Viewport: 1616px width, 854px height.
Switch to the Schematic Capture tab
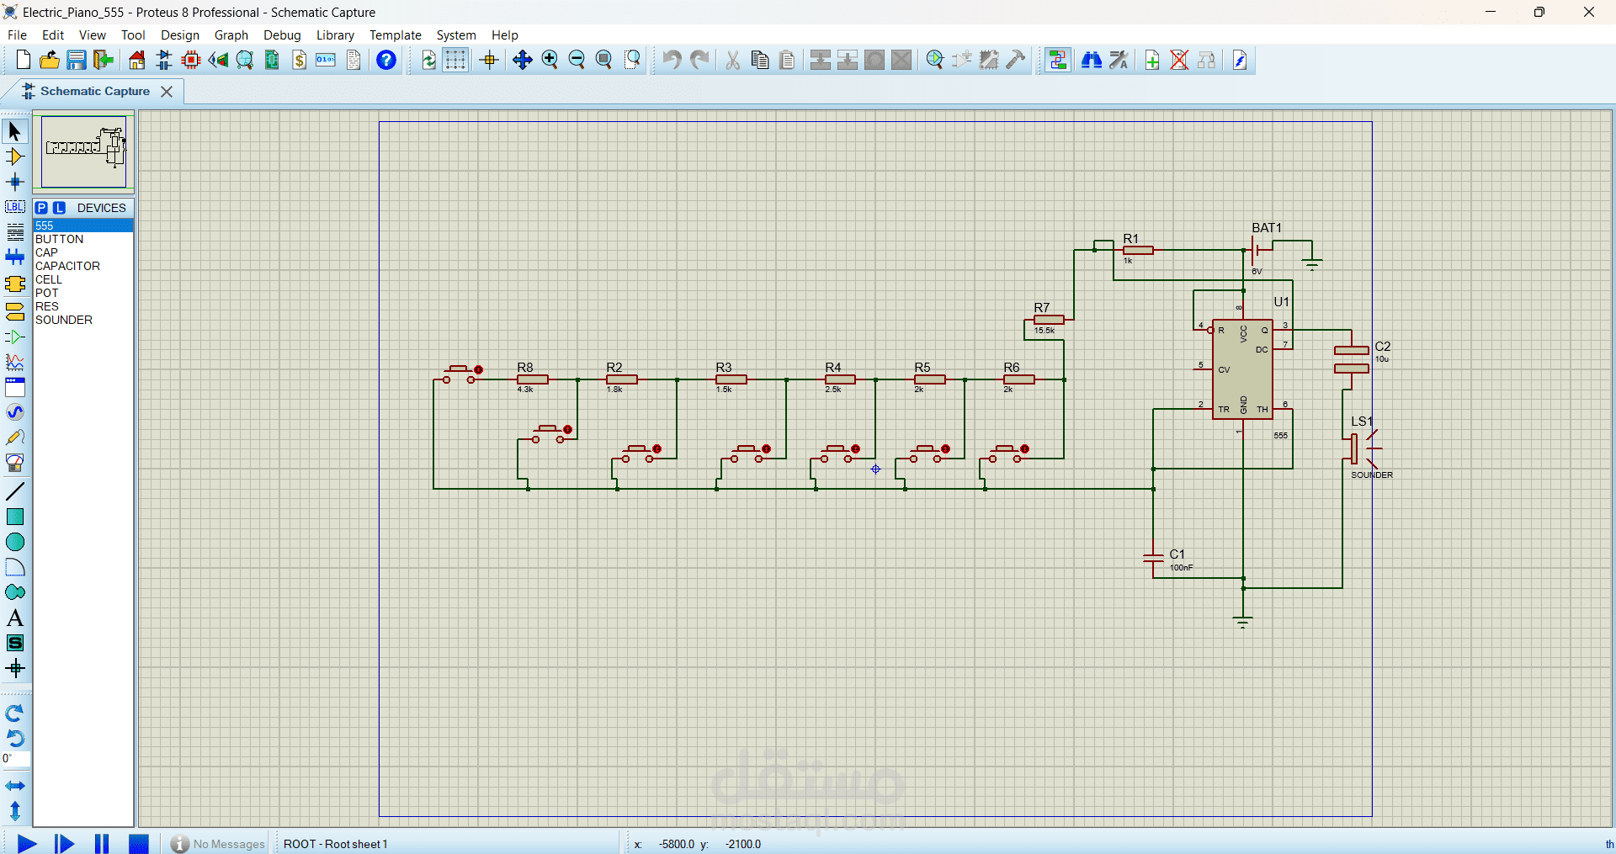click(x=93, y=91)
